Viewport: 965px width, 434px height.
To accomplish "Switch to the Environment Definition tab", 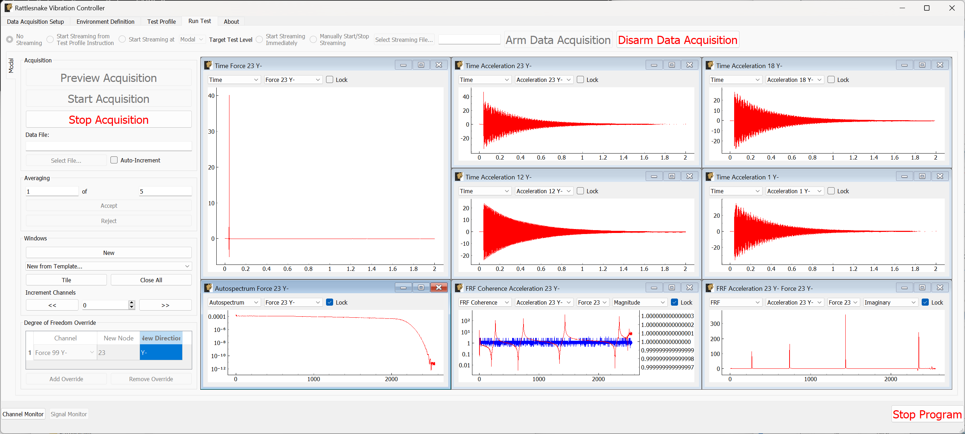I will pyautogui.click(x=105, y=21).
